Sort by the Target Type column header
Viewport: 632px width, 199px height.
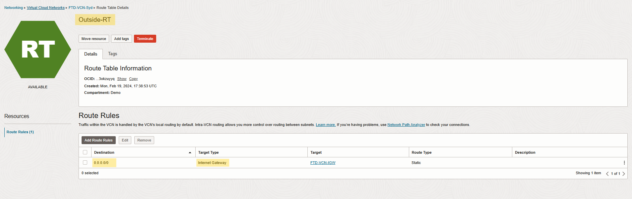208,152
